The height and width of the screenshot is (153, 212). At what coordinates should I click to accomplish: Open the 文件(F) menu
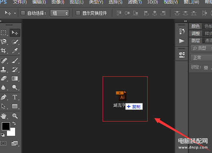20,2
